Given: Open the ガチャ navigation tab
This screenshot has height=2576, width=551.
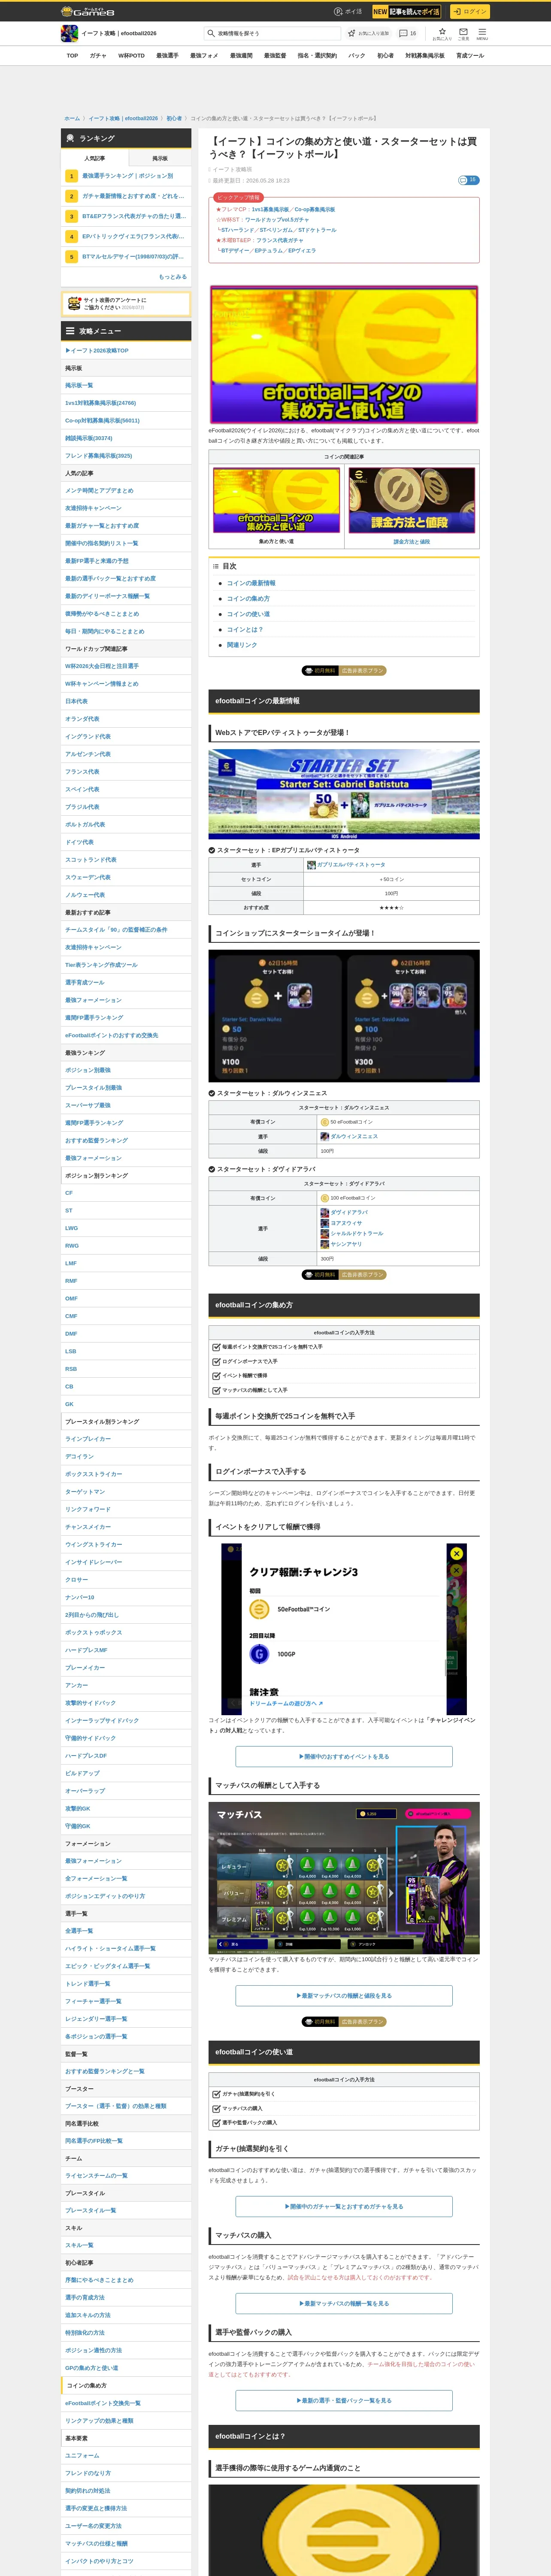Looking at the screenshot, I should click(98, 56).
